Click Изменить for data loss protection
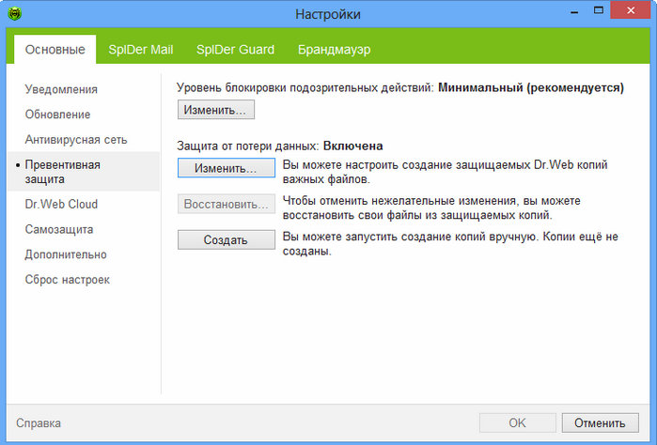 pyautogui.click(x=227, y=168)
